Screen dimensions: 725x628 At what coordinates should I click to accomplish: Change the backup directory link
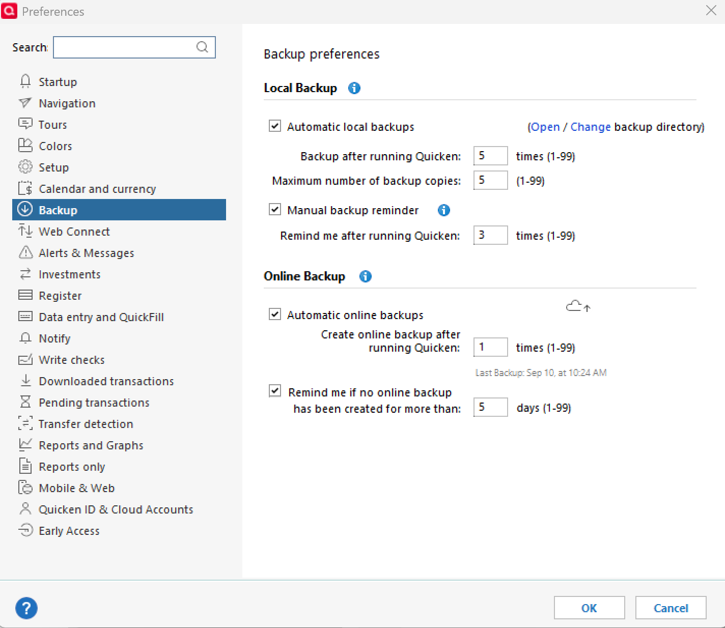(x=591, y=127)
